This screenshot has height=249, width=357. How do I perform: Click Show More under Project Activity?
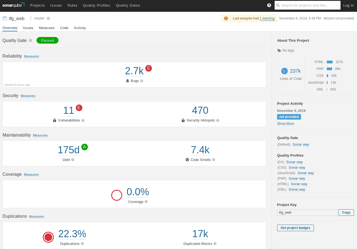[x=286, y=124]
